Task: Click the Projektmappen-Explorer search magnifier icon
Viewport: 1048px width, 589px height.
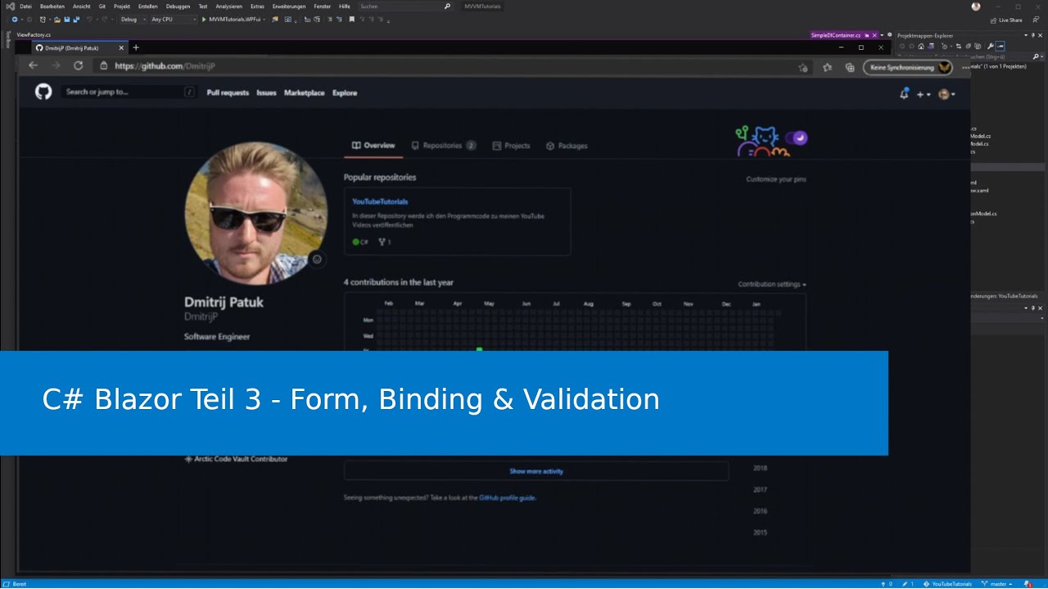Action: pos(1037,56)
